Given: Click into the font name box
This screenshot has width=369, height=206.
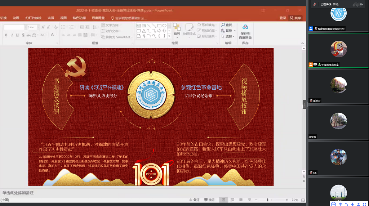Looking at the screenshot, I should (x=14, y=27).
